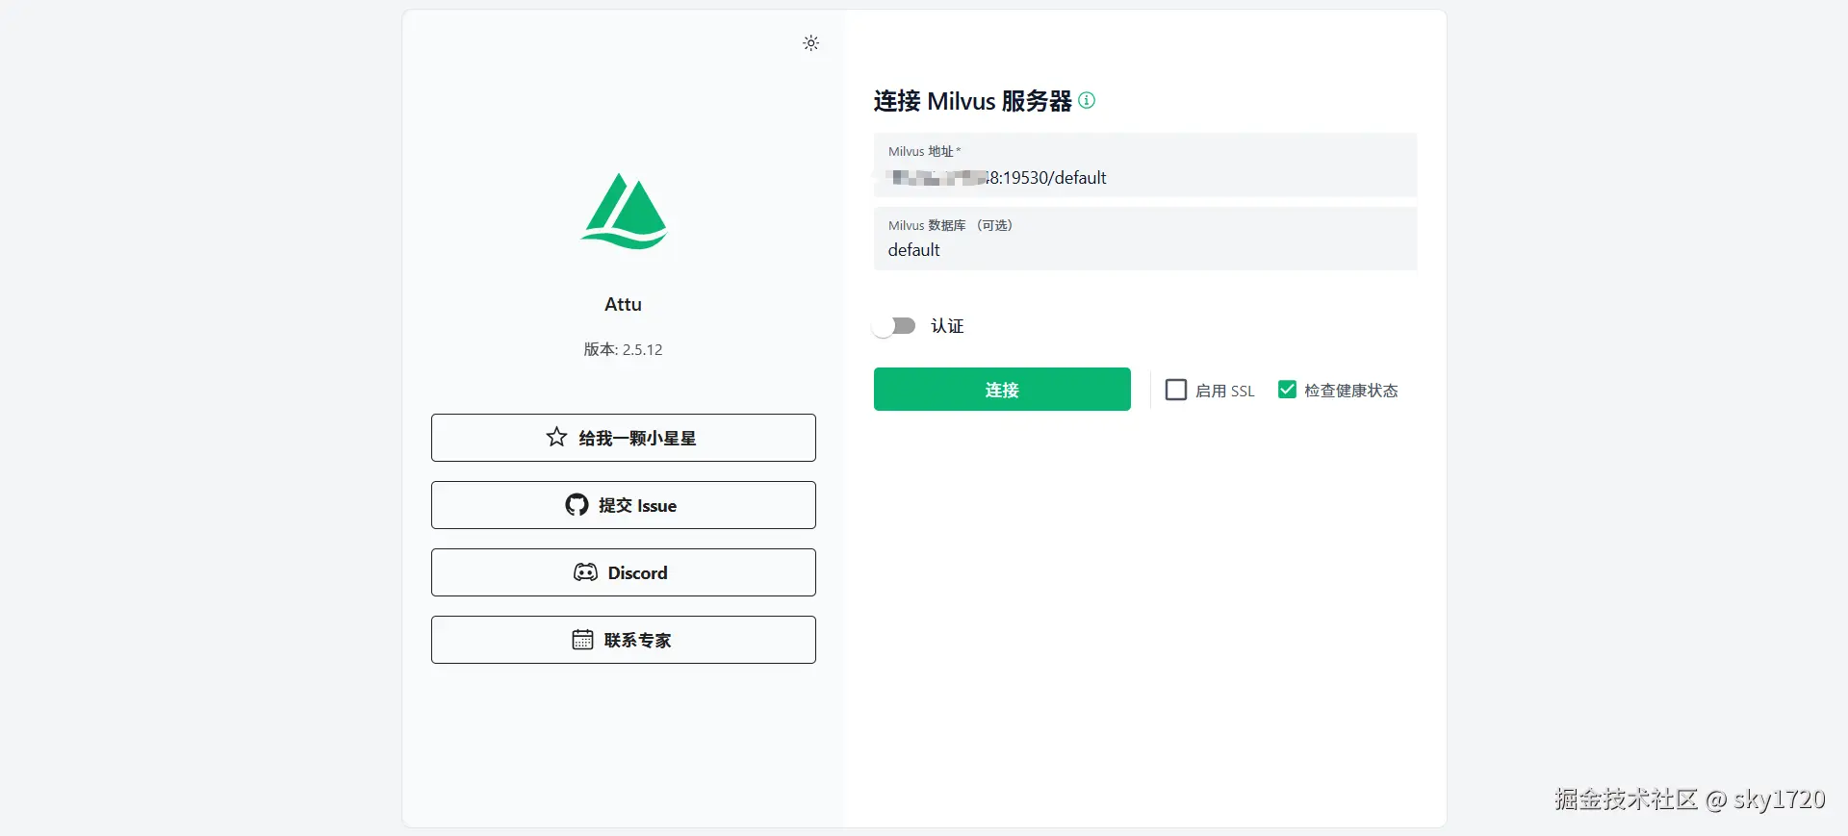1848x836 pixels.
Task: Uncheck the 检查健康状态 checkbox
Action: [1287, 390]
